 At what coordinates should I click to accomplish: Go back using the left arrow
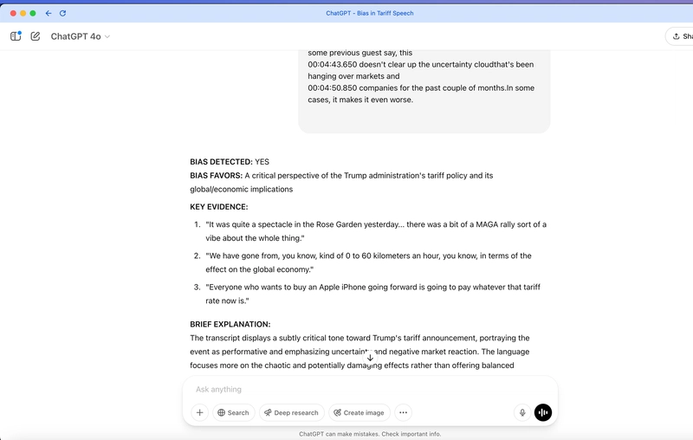49,13
